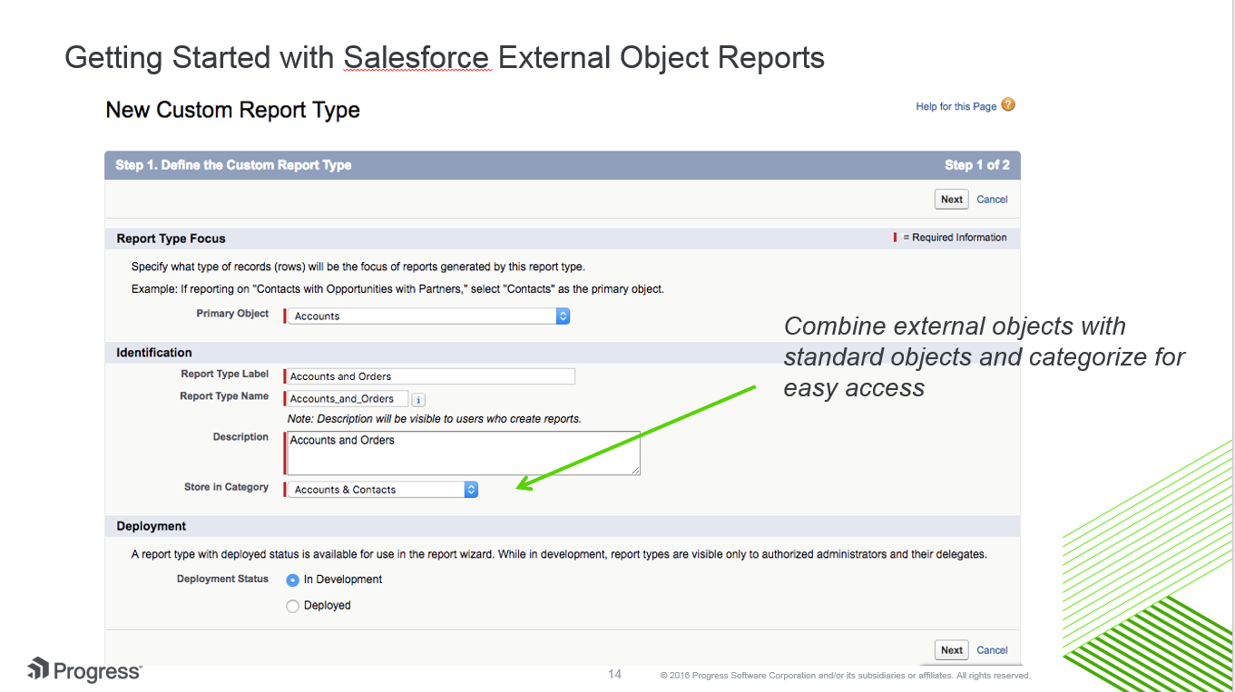Click the "= Required Information" legend text
The width and height of the screenshot is (1235, 692).
[955, 238]
